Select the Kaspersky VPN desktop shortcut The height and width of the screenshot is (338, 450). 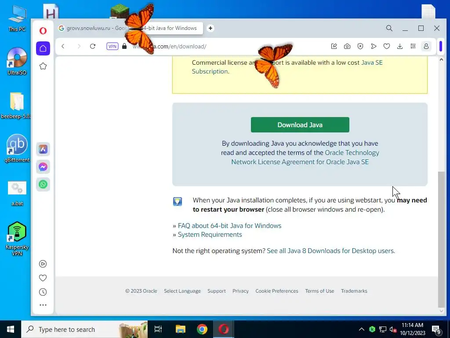click(17, 239)
